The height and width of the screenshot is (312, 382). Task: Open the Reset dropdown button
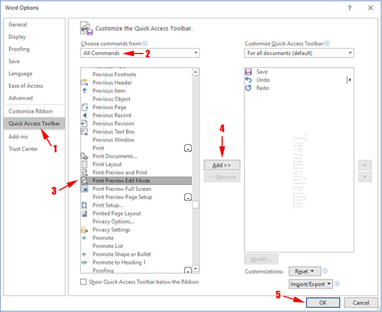tap(304, 271)
